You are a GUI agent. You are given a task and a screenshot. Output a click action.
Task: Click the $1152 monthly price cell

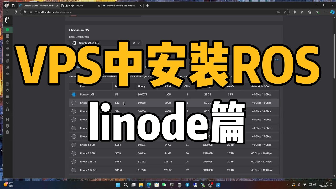pos(119,170)
